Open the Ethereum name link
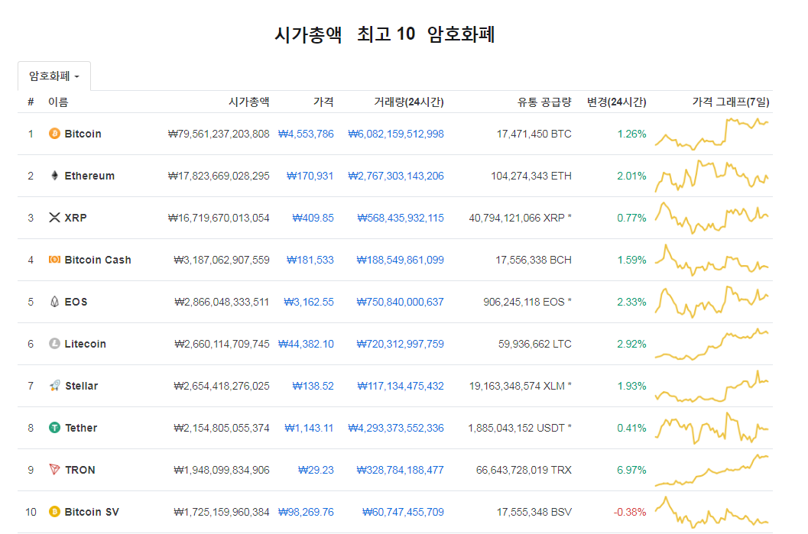Viewport: 808px width, 534px height. click(89, 176)
